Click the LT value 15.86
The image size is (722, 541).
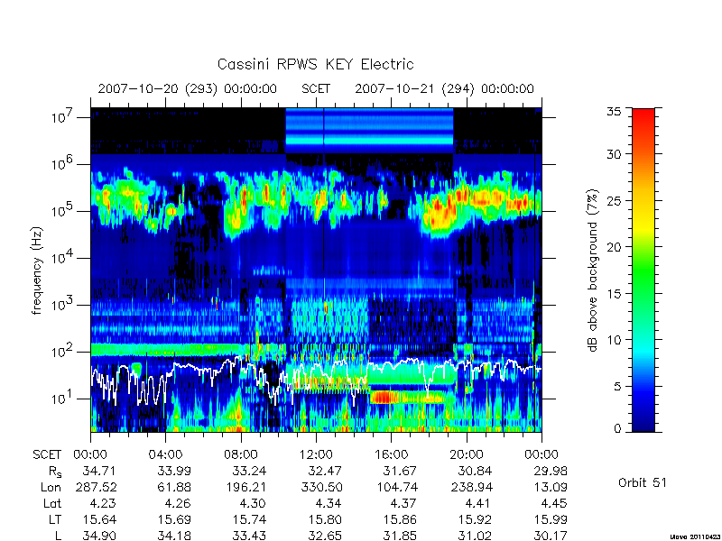[400, 519]
